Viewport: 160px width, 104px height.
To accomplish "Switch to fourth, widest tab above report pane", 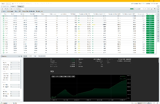I will pos(42,56).
